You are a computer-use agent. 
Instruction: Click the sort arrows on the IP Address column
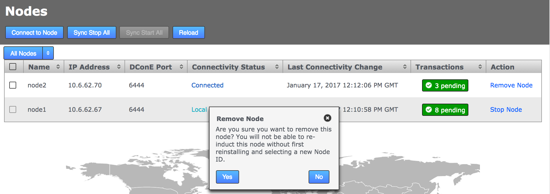119,67
